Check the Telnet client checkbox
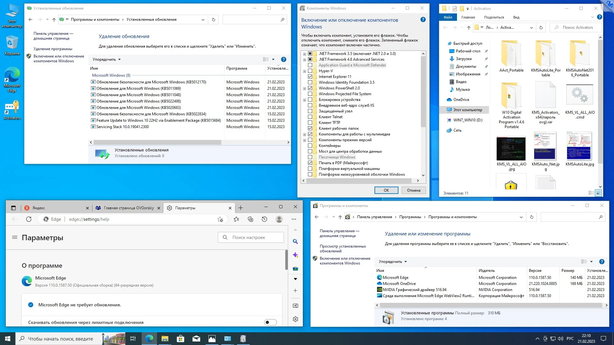Image resolution: width=614 pixels, height=345 pixels. pyautogui.click(x=310, y=117)
